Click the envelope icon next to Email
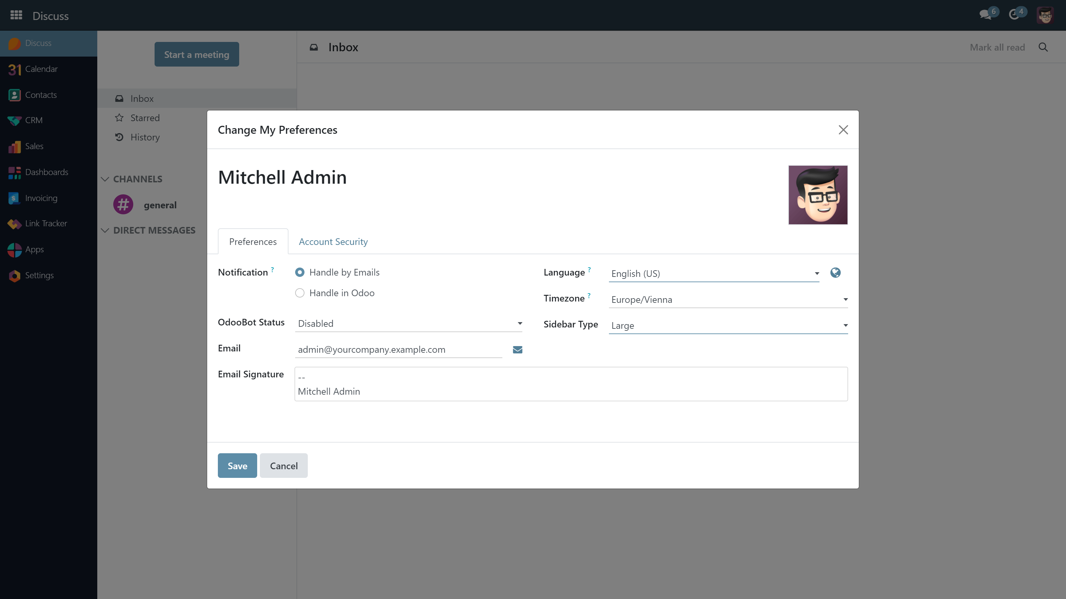This screenshot has width=1066, height=599. (517, 350)
